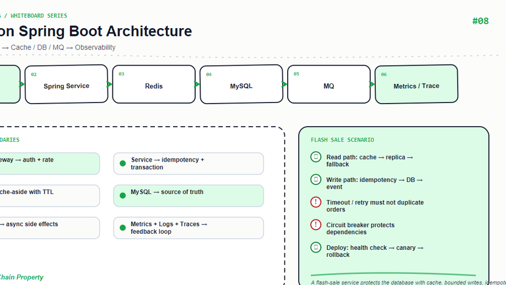Open the Metrics / Trace node
This screenshot has height=285, width=506.
pos(416,84)
